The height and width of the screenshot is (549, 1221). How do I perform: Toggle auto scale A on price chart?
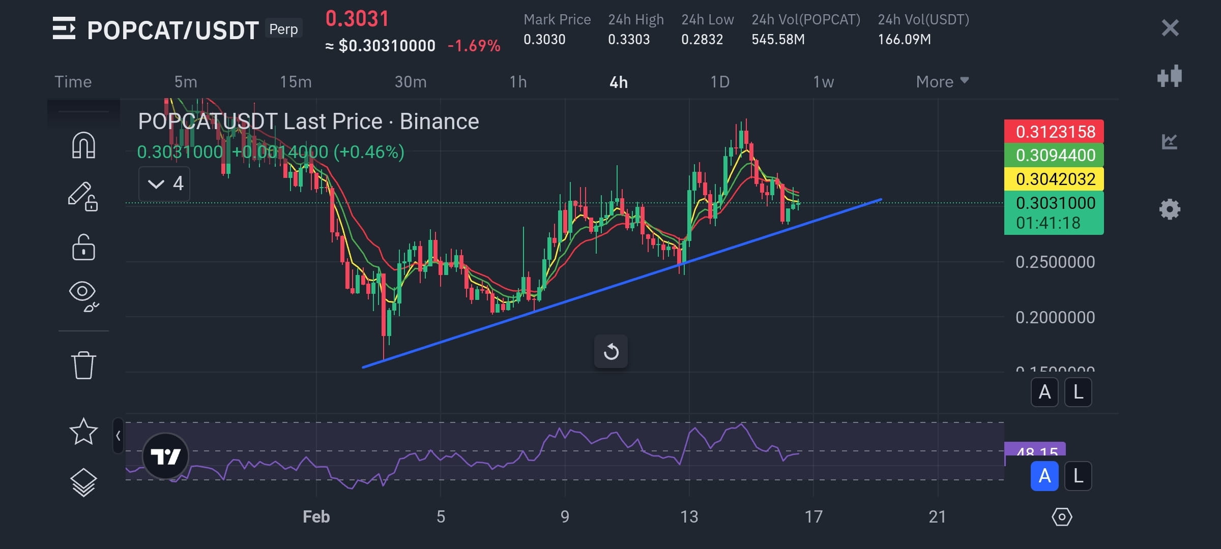click(1044, 392)
